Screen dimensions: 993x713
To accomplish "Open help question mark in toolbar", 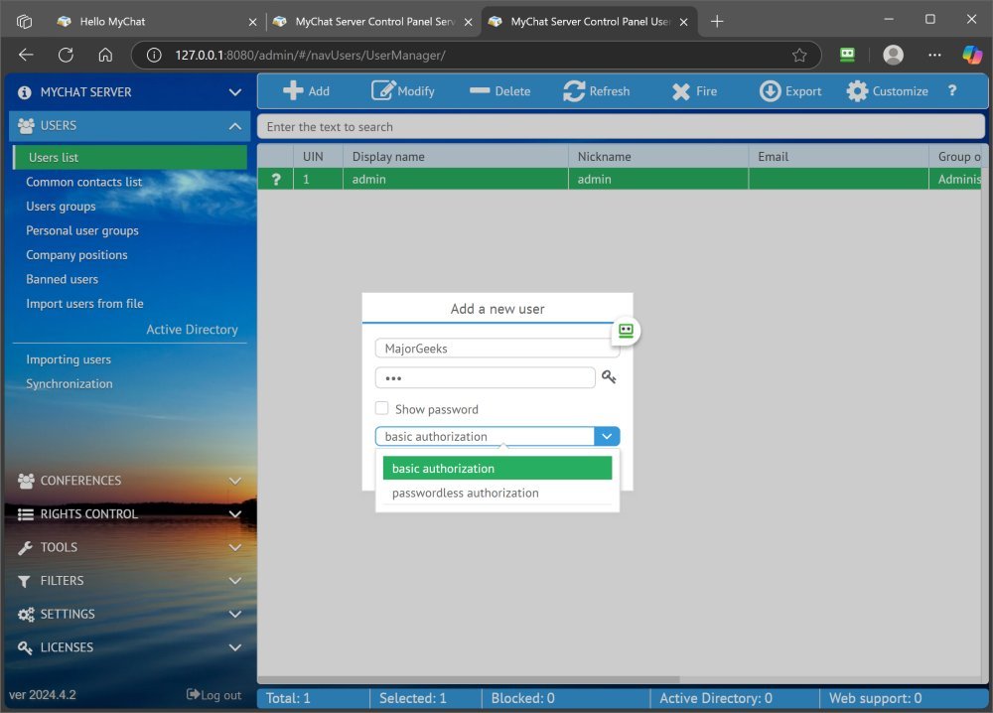I will (952, 90).
